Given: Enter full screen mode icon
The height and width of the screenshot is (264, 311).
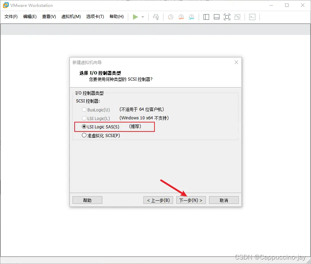Looking at the screenshot, I should (x=227, y=17).
